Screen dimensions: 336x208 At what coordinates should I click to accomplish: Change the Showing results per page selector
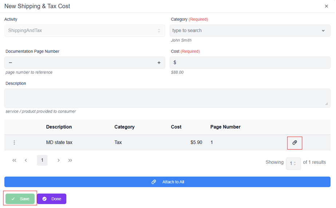(293, 164)
